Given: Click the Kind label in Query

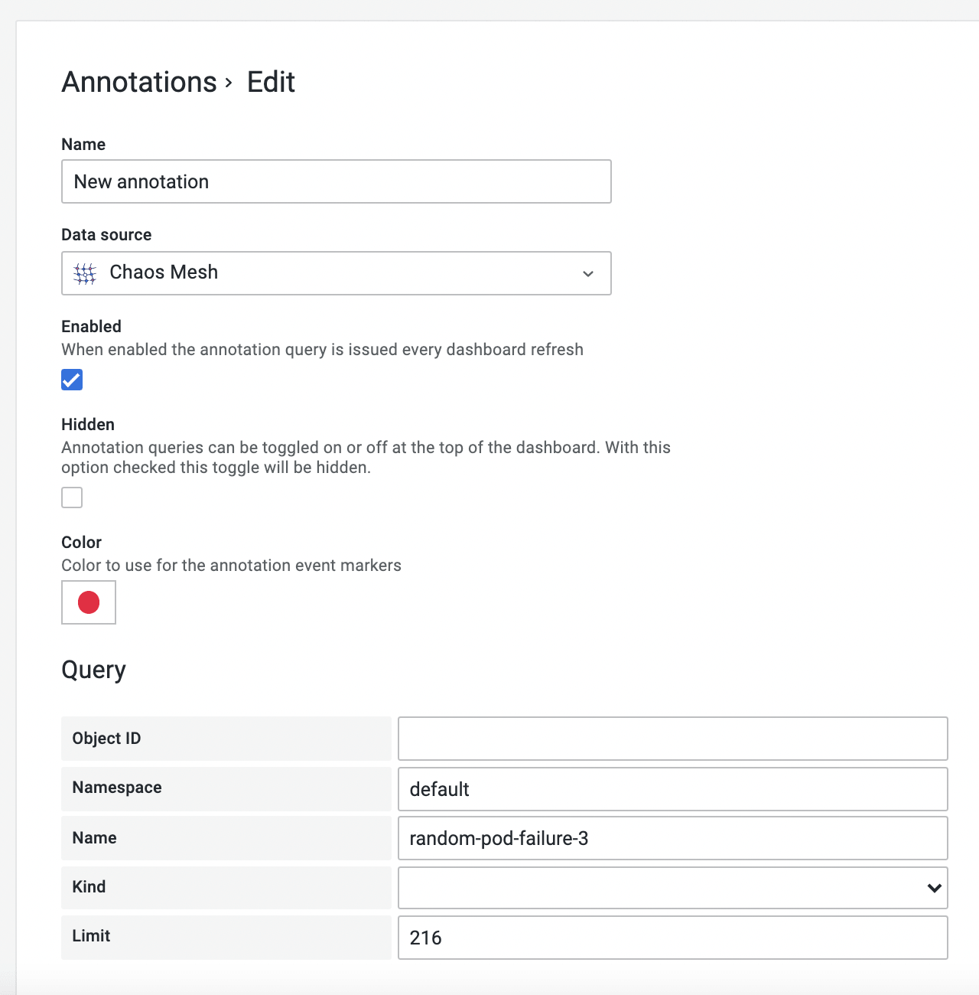Looking at the screenshot, I should point(89,887).
